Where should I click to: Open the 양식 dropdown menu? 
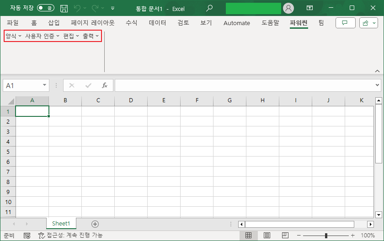(13, 36)
